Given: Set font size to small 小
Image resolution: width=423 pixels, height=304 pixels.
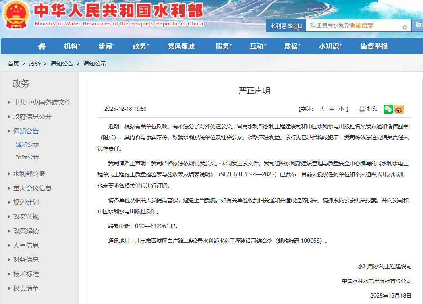Looking at the screenshot, I should click(x=341, y=109).
